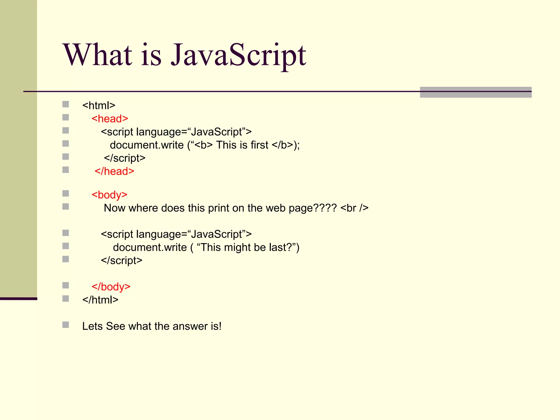560x420 pixels.
Task: Select the opening <html> tag line
Action: click(x=99, y=105)
